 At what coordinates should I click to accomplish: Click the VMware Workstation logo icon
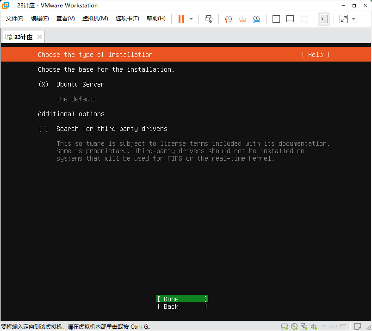tap(6, 5)
